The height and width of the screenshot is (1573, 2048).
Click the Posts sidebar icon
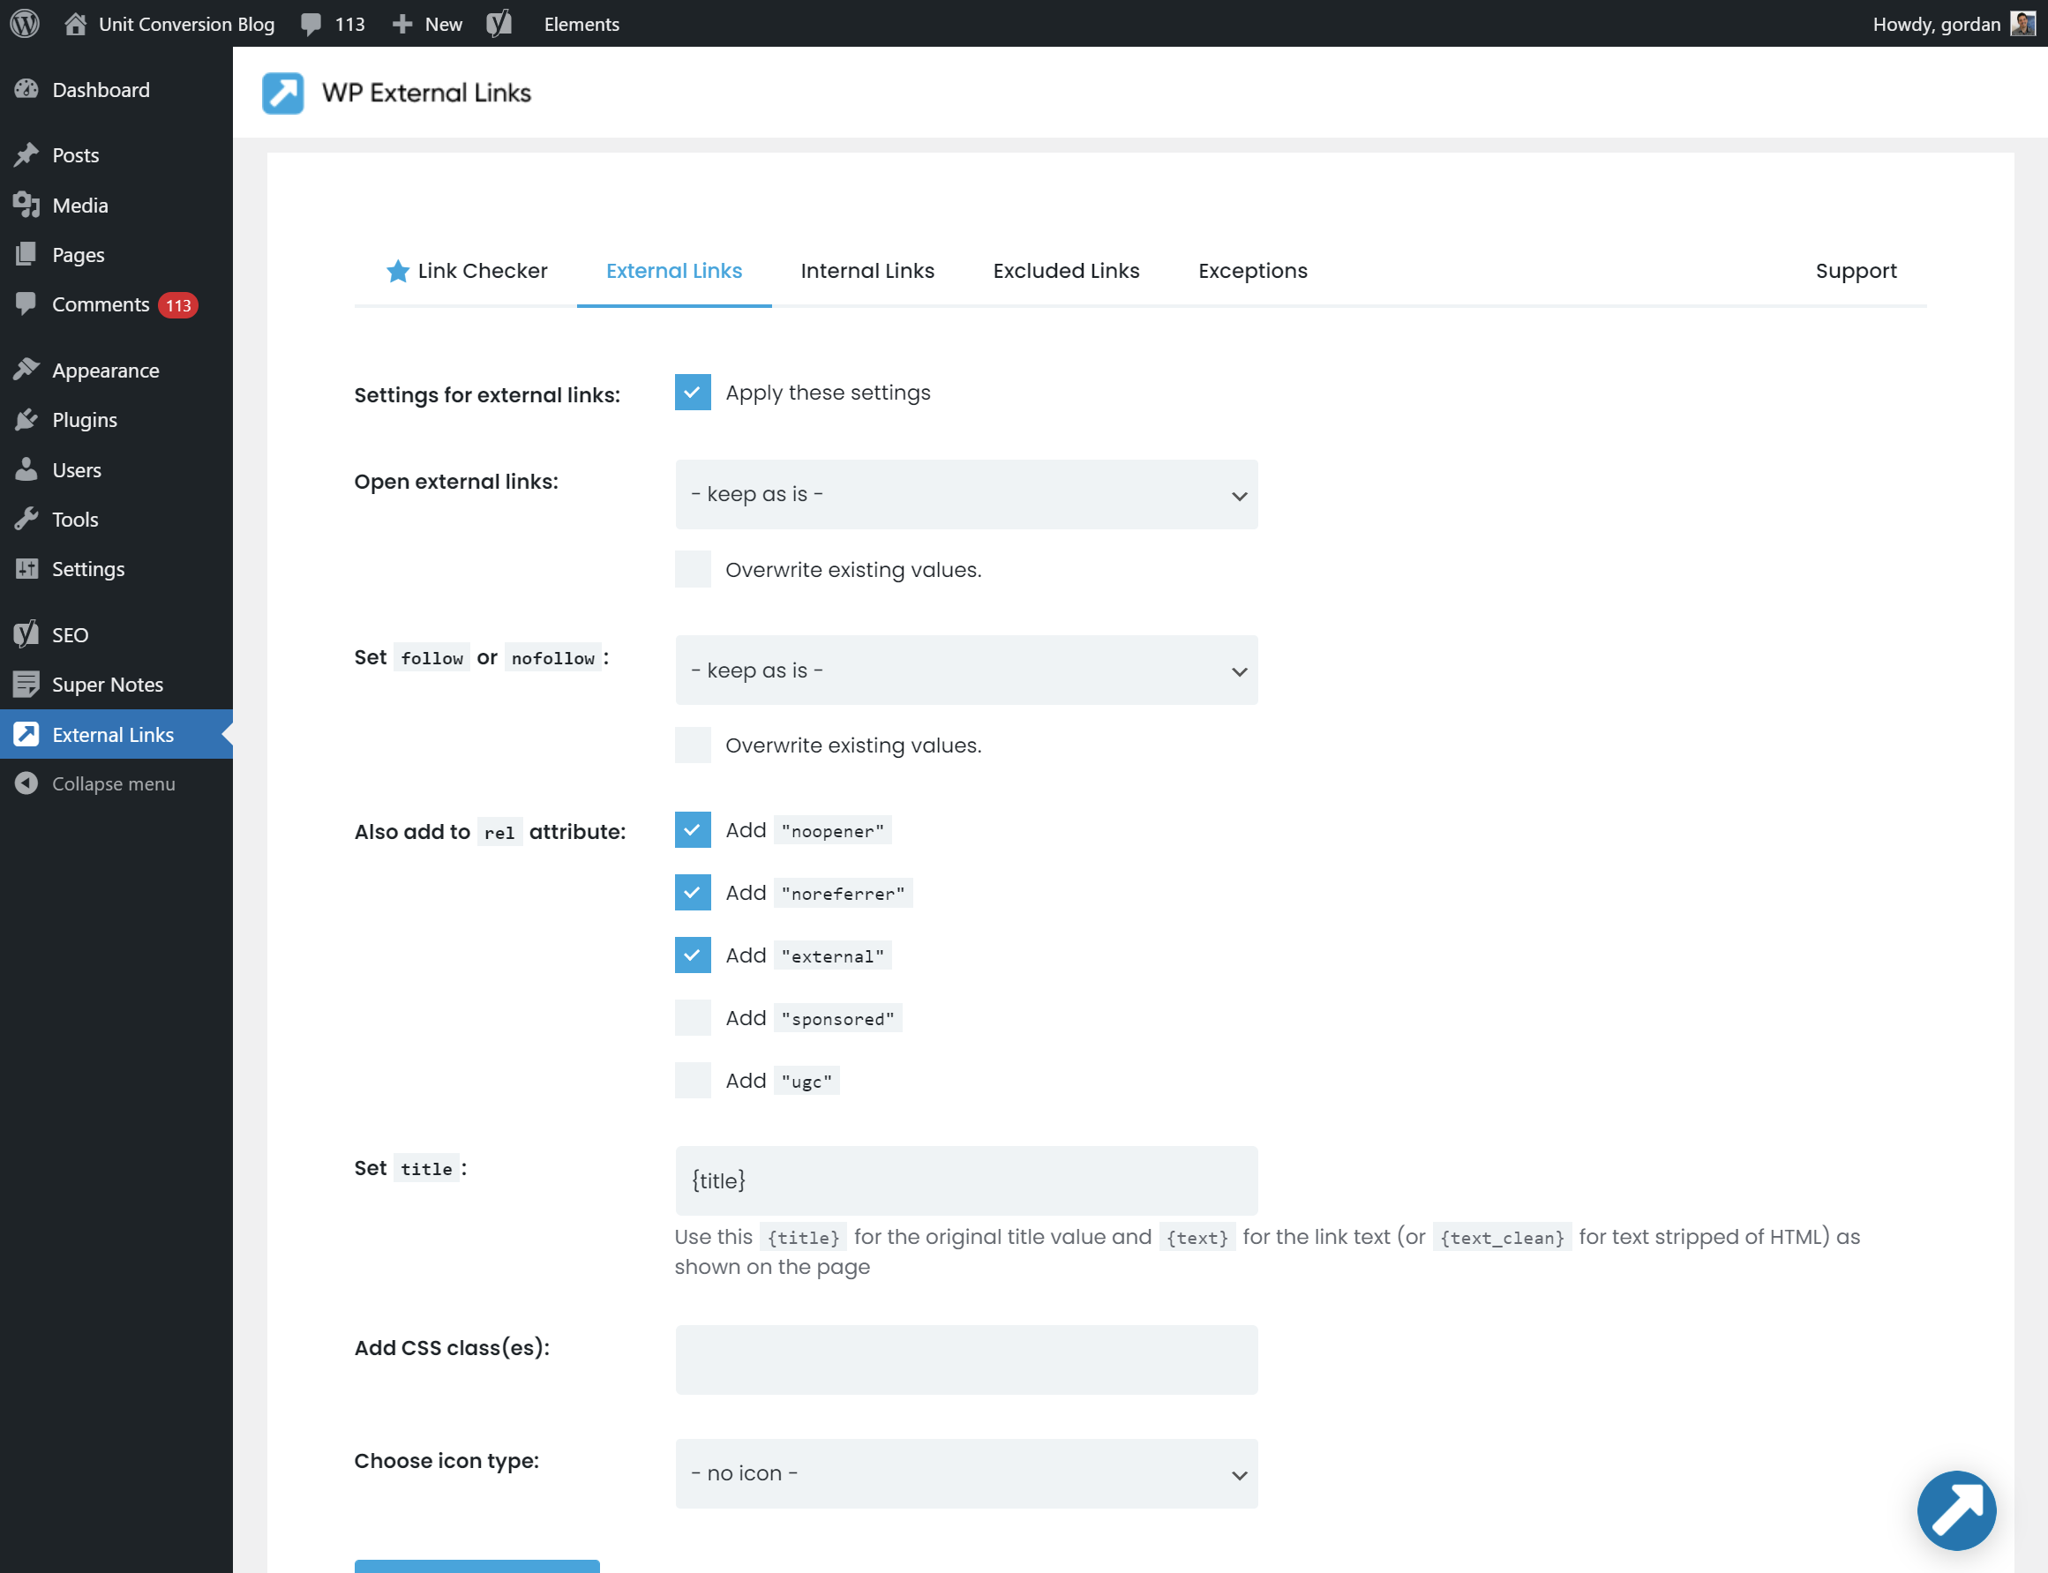tap(26, 154)
